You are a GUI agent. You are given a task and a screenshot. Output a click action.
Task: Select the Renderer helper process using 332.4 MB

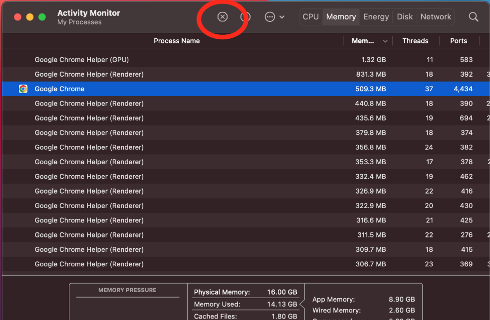[89, 176]
